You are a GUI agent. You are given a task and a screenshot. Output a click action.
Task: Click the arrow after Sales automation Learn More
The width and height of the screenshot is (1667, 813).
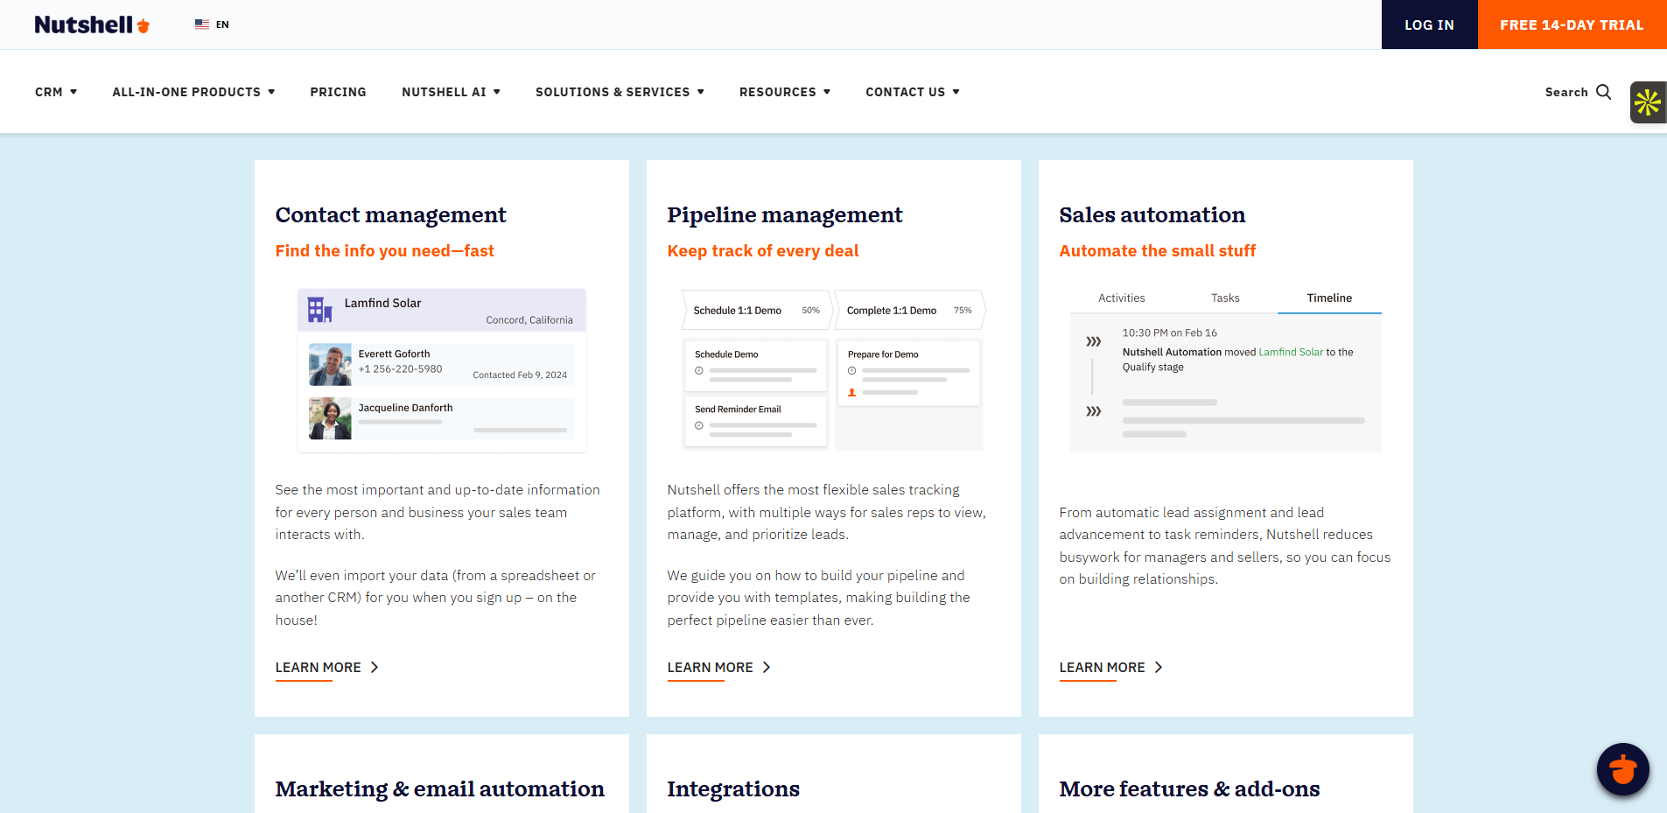1159,667
